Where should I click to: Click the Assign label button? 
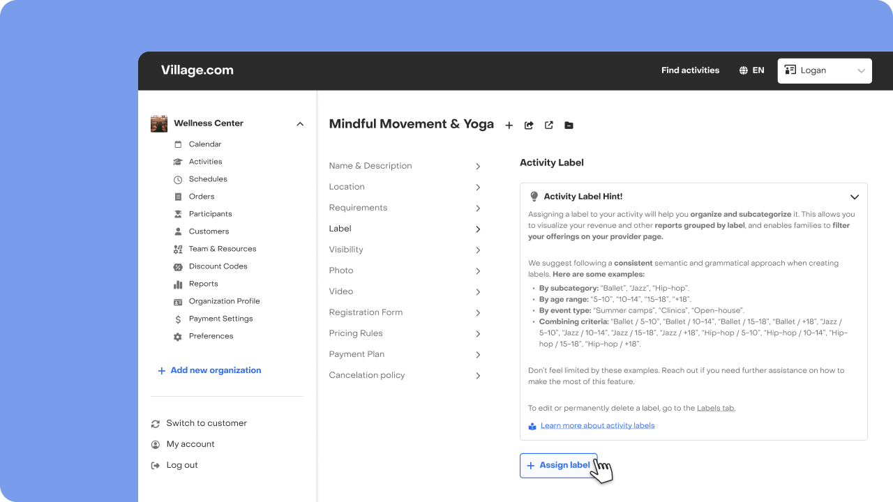558,465
